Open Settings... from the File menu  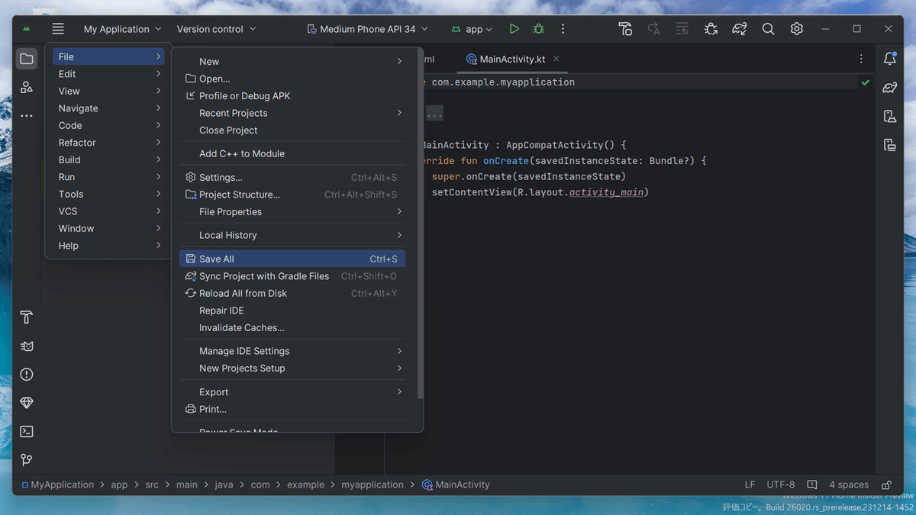(x=292, y=178)
